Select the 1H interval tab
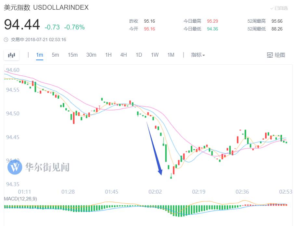The height and width of the screenshot is (226, 294). pos(109,55)
